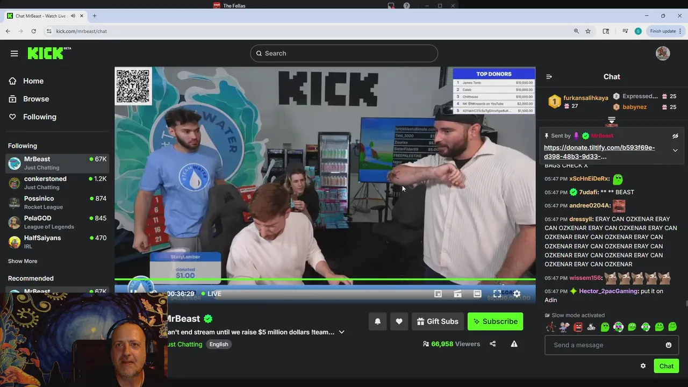Click the address bar URL
This screenshot has height=387, width=688.
(82, 31)
